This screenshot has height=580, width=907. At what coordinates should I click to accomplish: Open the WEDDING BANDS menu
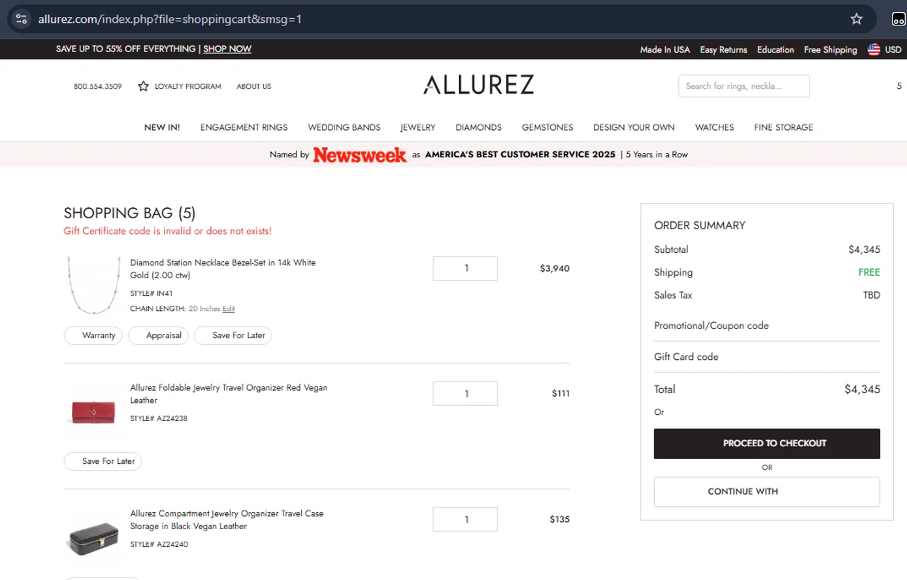click(x=344, y=127)
